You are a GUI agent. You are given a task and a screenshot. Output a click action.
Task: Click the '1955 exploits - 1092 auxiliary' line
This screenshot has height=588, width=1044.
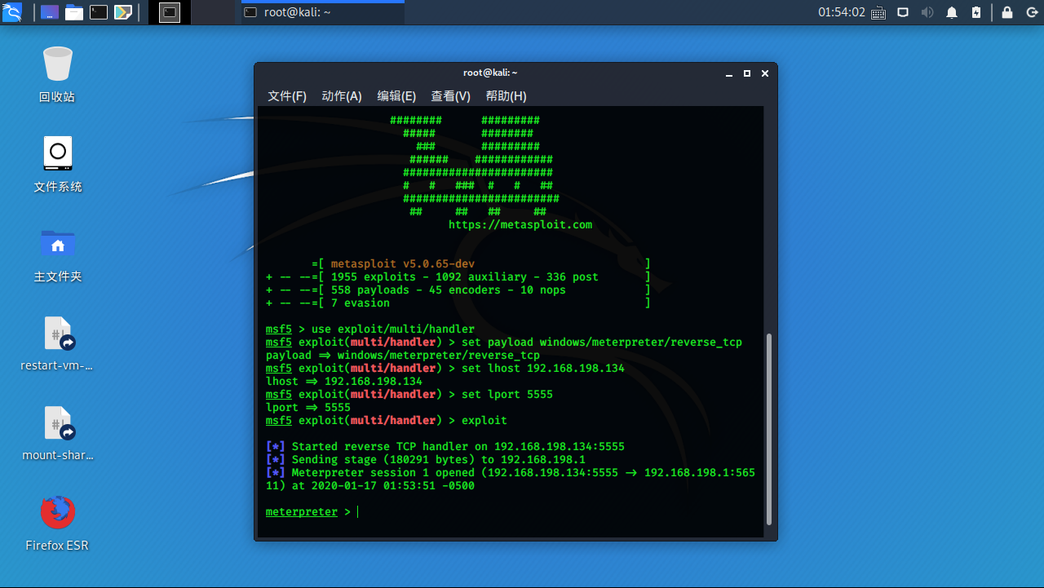458,276
